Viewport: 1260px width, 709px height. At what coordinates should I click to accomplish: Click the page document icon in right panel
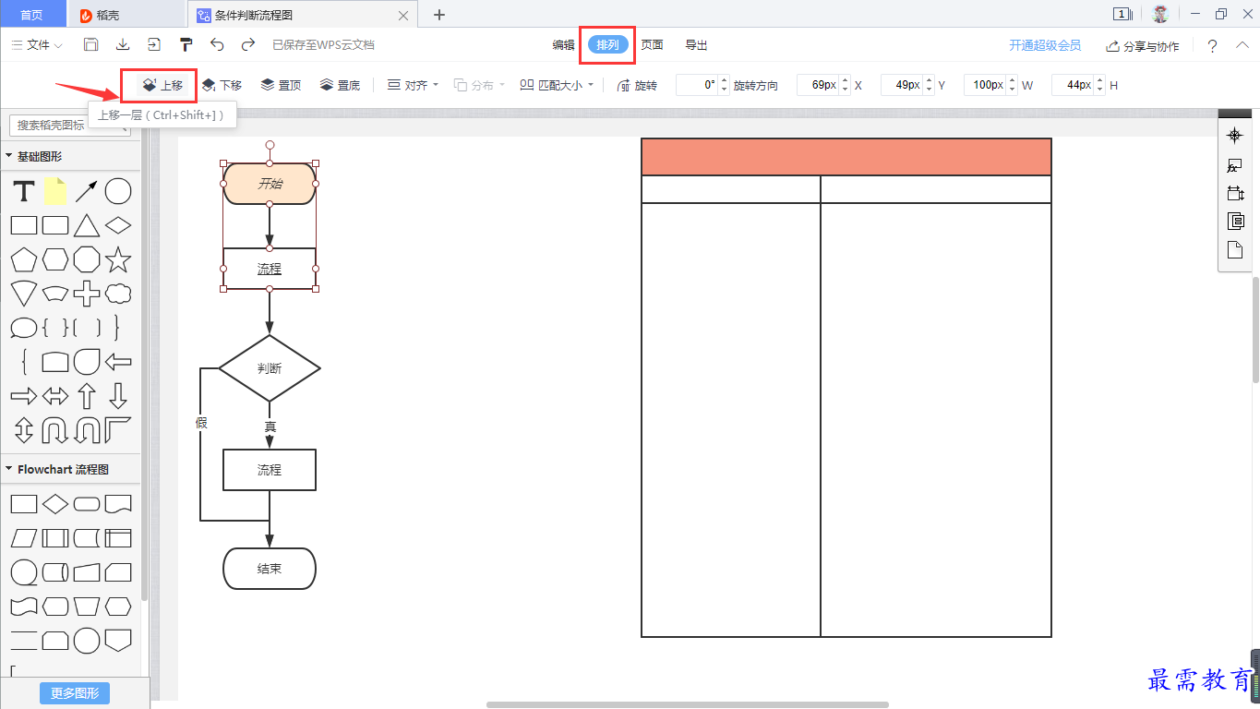[1235, 249]
